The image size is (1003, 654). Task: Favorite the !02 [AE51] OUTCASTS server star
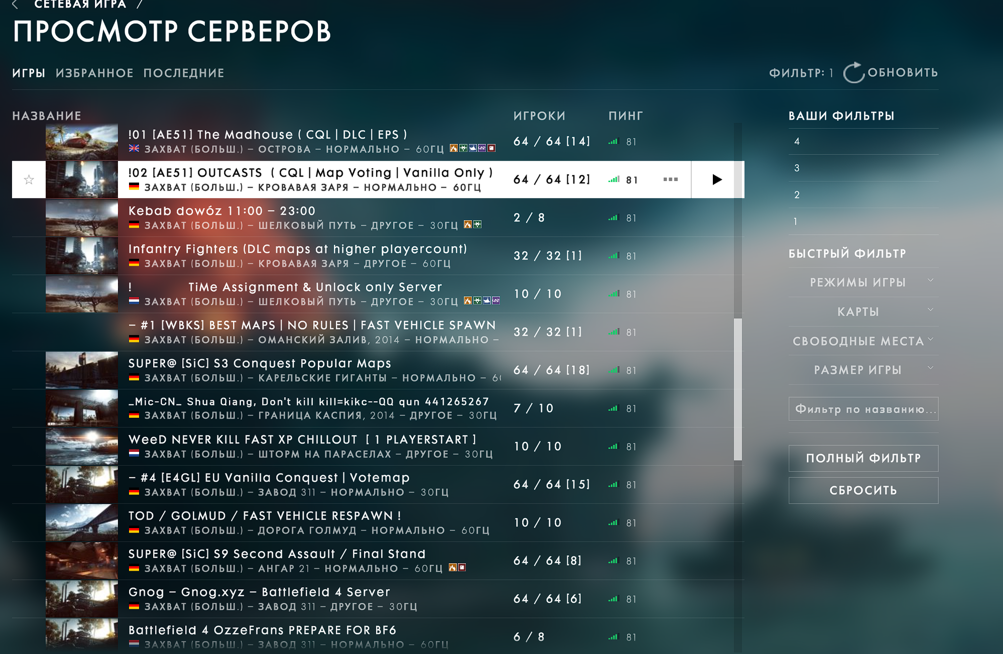29,180
